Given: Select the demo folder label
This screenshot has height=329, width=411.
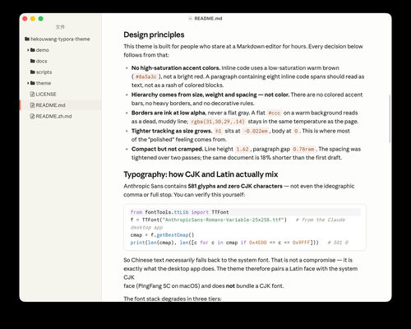Looking at the screenshot, I should 43,50.
